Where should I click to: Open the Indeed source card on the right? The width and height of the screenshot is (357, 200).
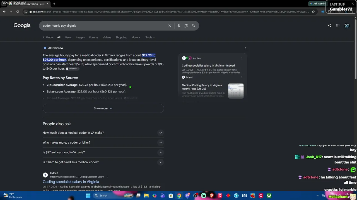tap(213, 71)
